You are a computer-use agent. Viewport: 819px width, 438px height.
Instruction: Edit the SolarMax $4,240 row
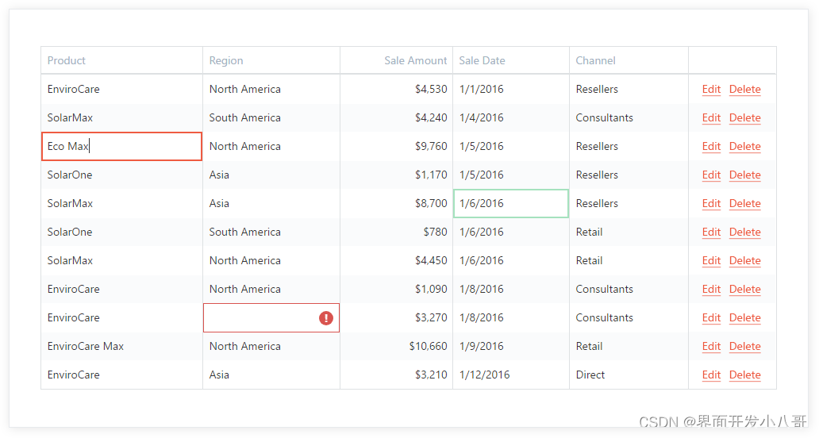click(711, 118)
